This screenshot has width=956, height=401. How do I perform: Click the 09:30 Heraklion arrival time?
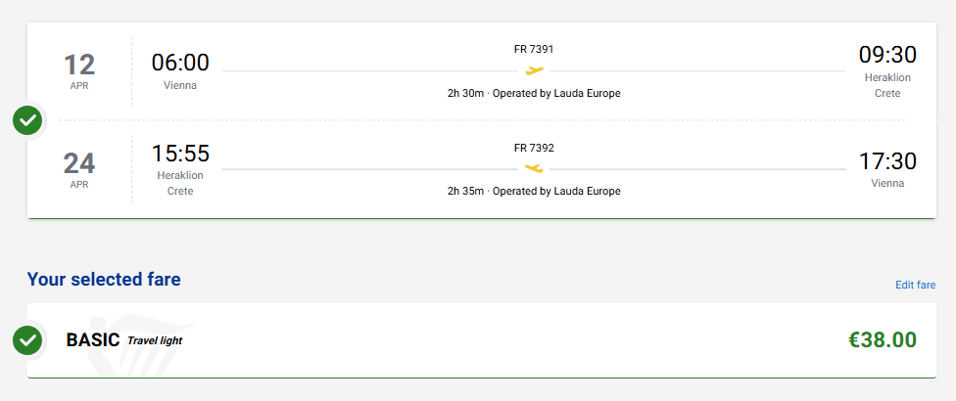pyautogui.click(x=887, y=56)
